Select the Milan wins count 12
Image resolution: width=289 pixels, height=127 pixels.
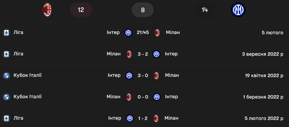coord(81,10)
